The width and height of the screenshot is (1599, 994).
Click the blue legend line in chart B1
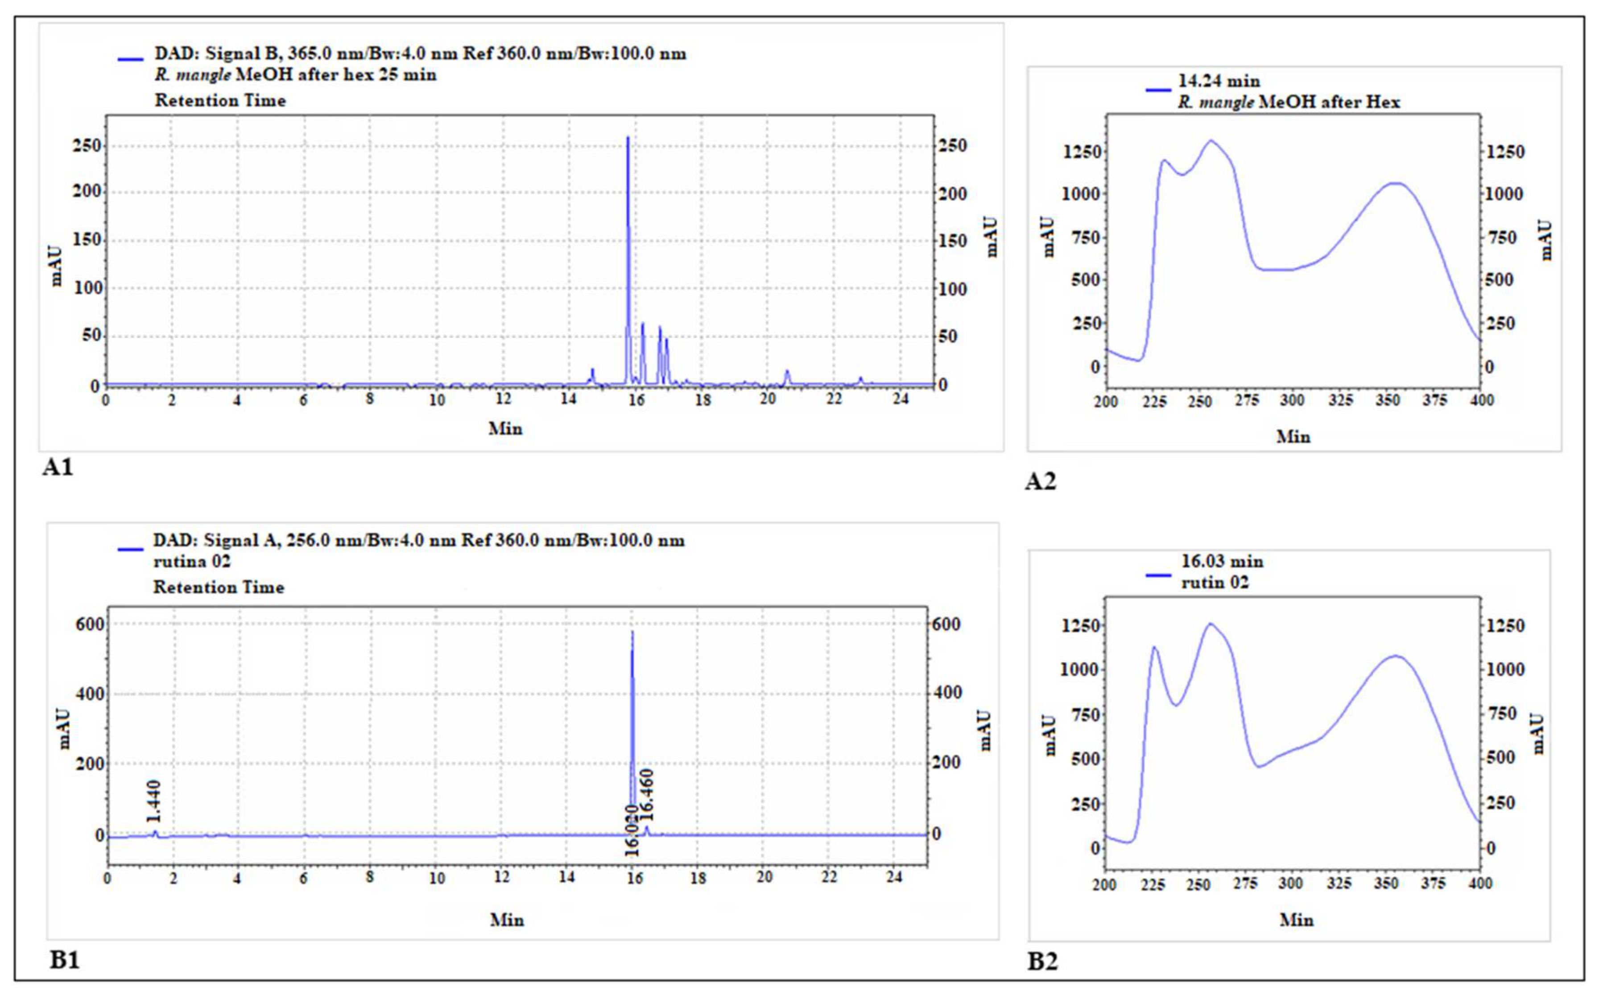pyautogui.click(x=130, y=549)
